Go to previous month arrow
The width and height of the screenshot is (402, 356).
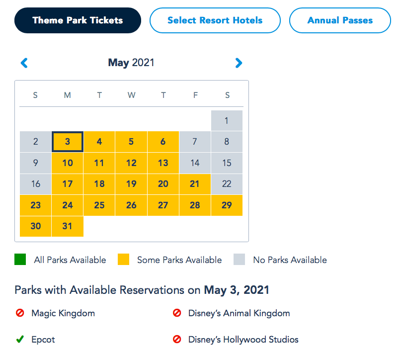pos(24,63)
